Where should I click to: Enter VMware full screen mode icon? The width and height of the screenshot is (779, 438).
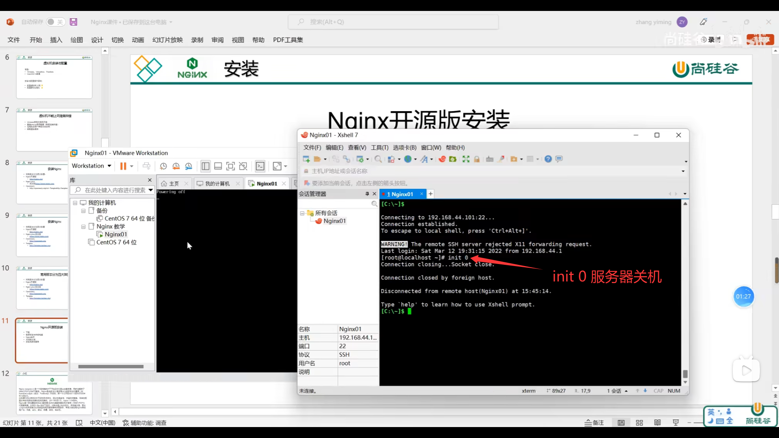point(230,166)
